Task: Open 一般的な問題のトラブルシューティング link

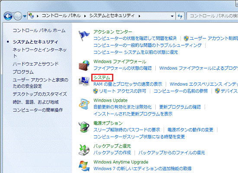Action: [148, 45]
